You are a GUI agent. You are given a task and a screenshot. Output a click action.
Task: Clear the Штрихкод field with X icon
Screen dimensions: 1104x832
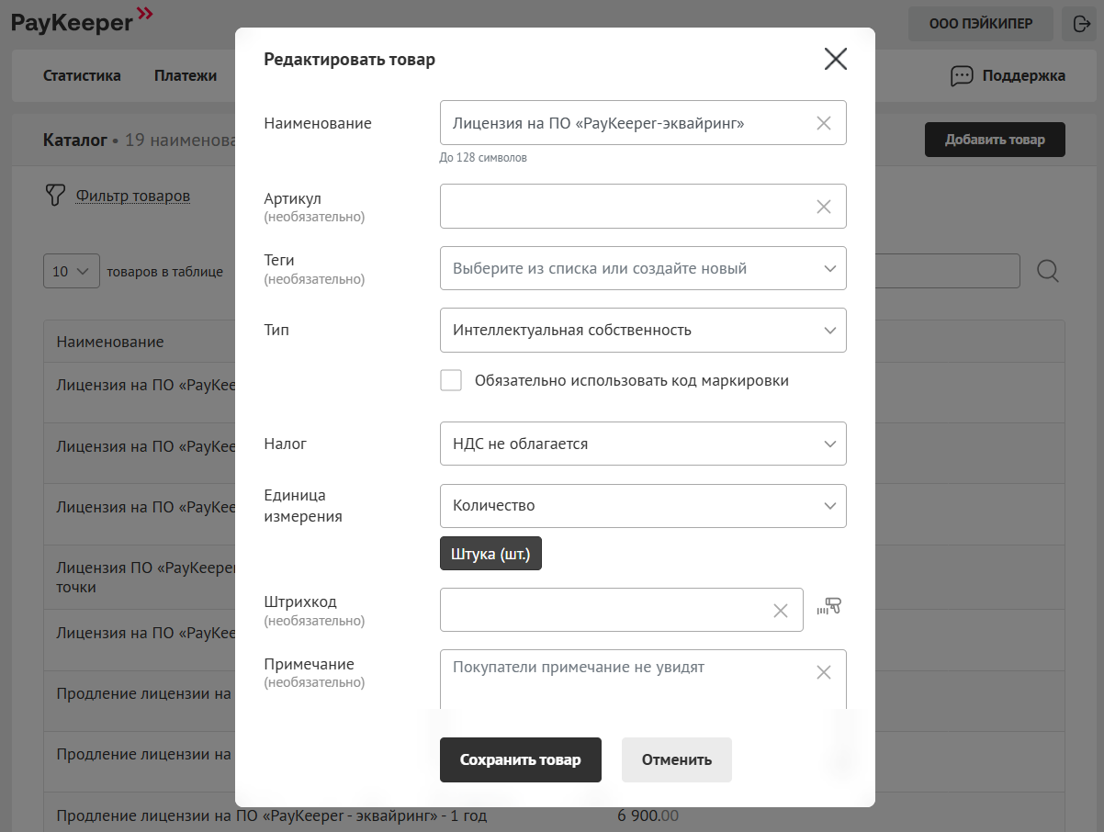point(781,611)
